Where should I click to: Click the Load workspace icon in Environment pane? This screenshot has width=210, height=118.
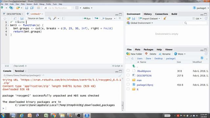pyautogui.click(x=129, y=18)
